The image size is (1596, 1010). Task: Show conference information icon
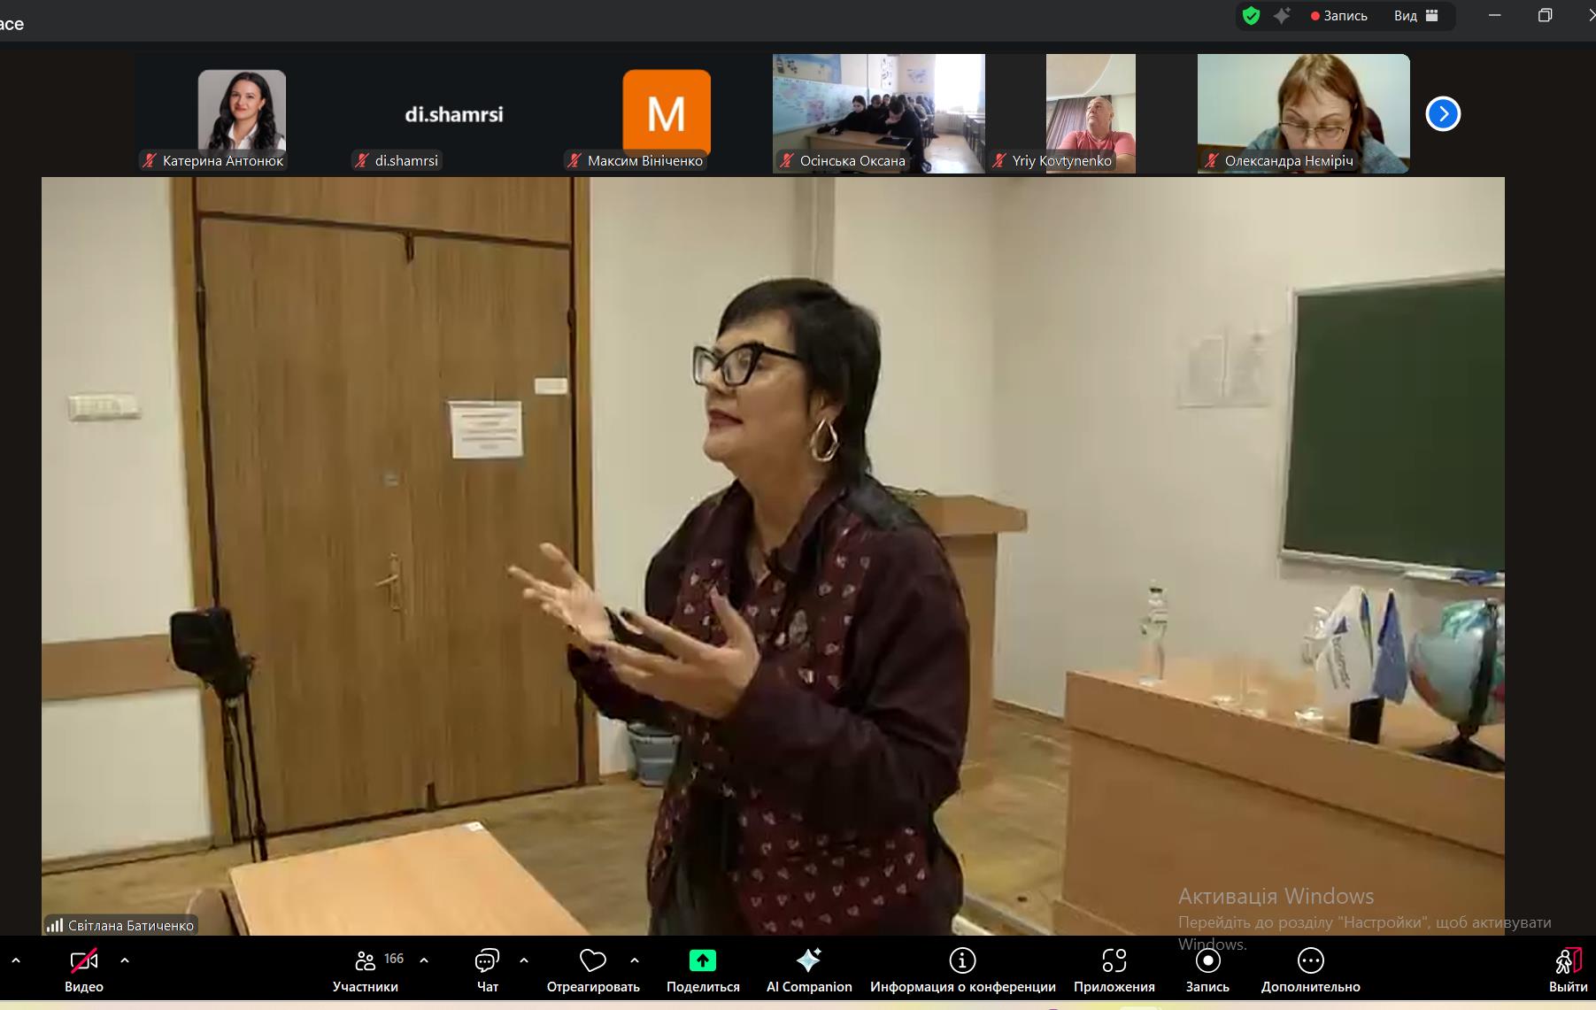click(962, 961)
